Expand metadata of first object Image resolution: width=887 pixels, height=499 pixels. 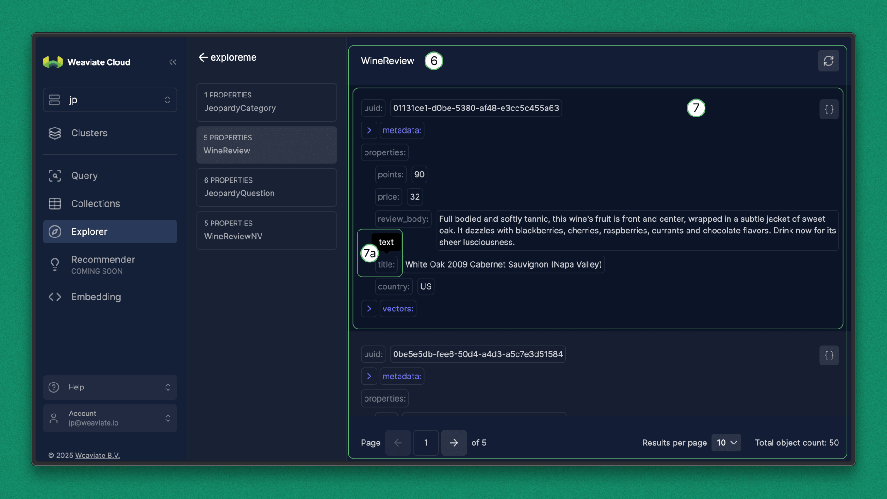point(369,130)
